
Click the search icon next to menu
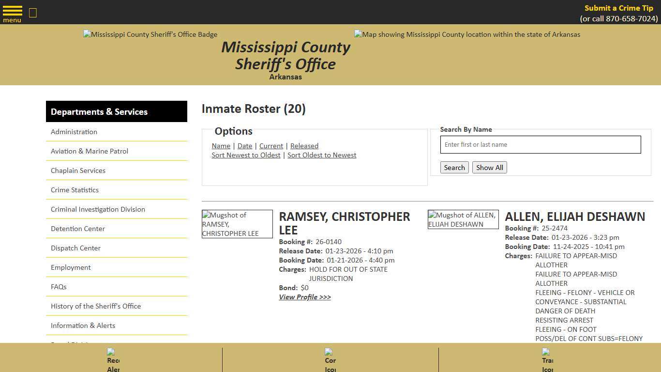click(32, 13)
